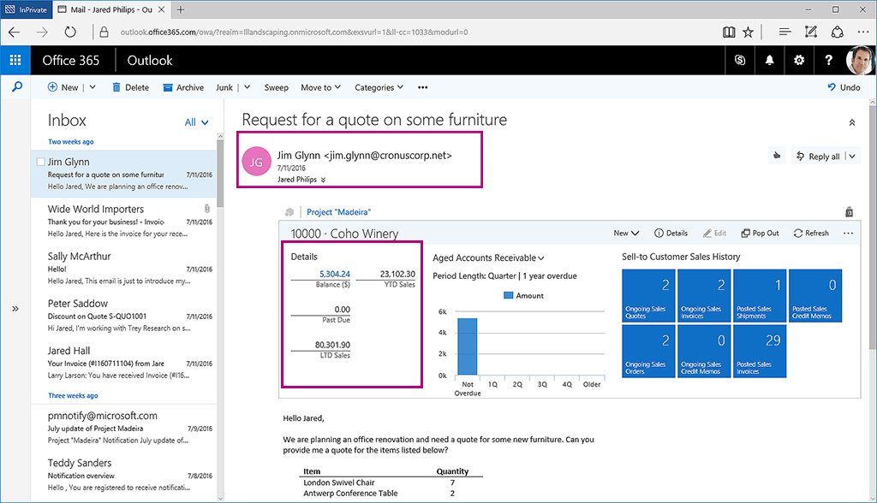The width and height of the screenshot is (877, 503).
Task: Open the Reply all options arrow
Action: click(x=852, y=156)
